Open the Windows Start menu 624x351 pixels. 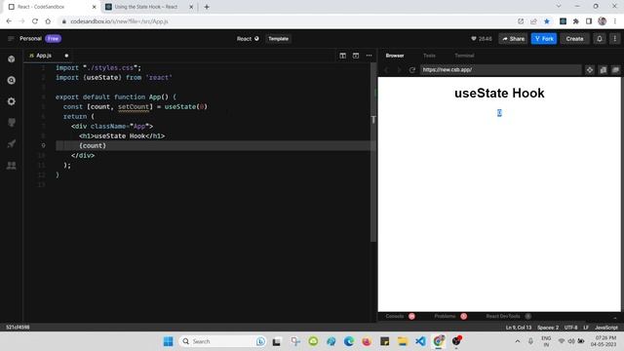pos(169,341)
